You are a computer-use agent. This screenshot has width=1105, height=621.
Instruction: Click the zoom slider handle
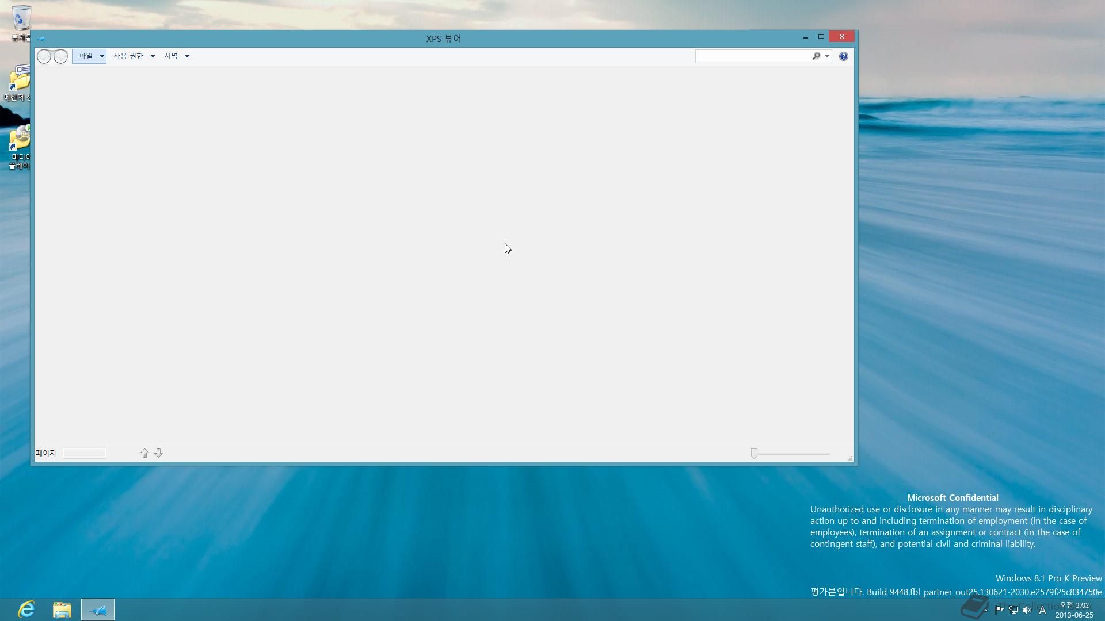[x=754, y=454]
